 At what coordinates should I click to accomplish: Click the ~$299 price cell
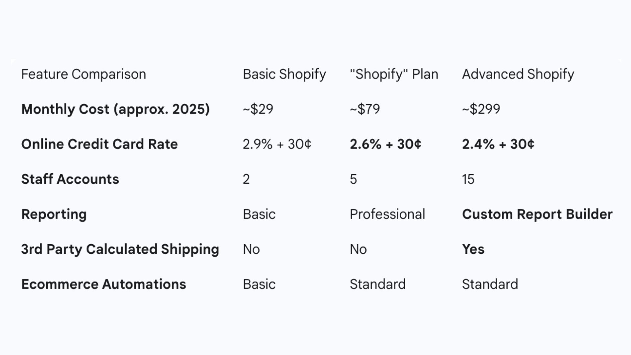[481, 109]
